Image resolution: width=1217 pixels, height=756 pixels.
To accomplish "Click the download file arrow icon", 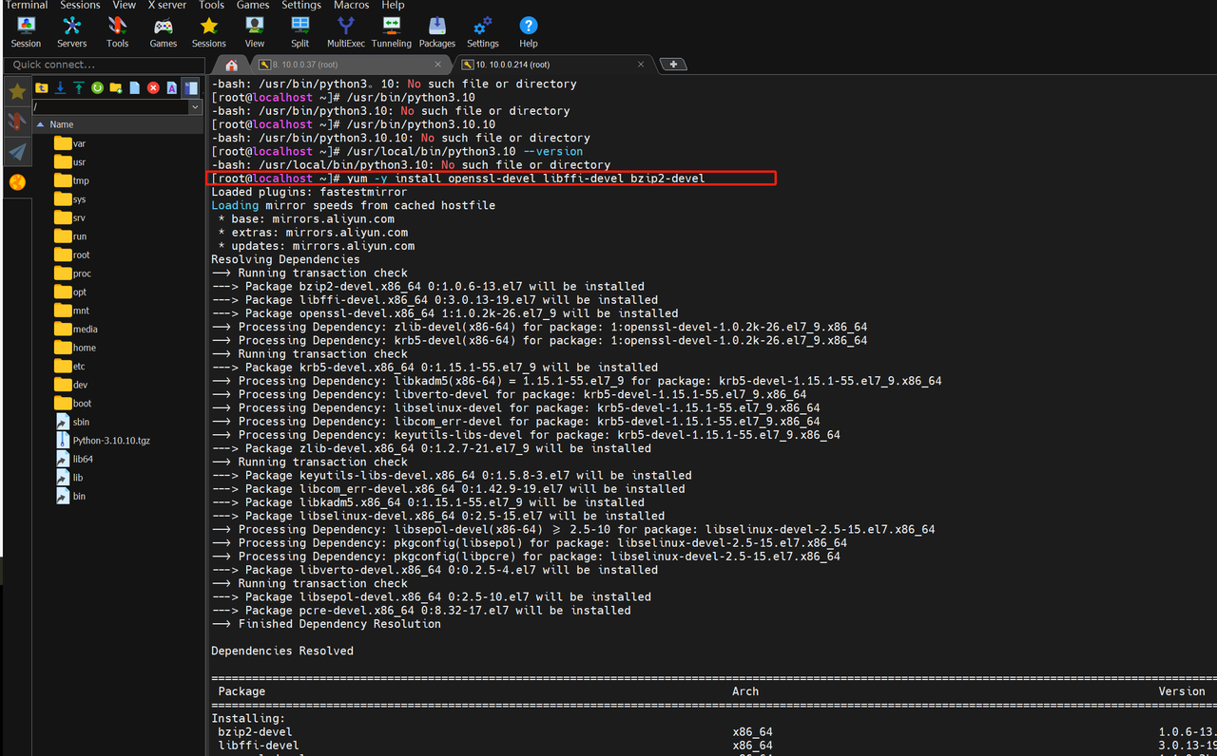I will click(60, 88).
